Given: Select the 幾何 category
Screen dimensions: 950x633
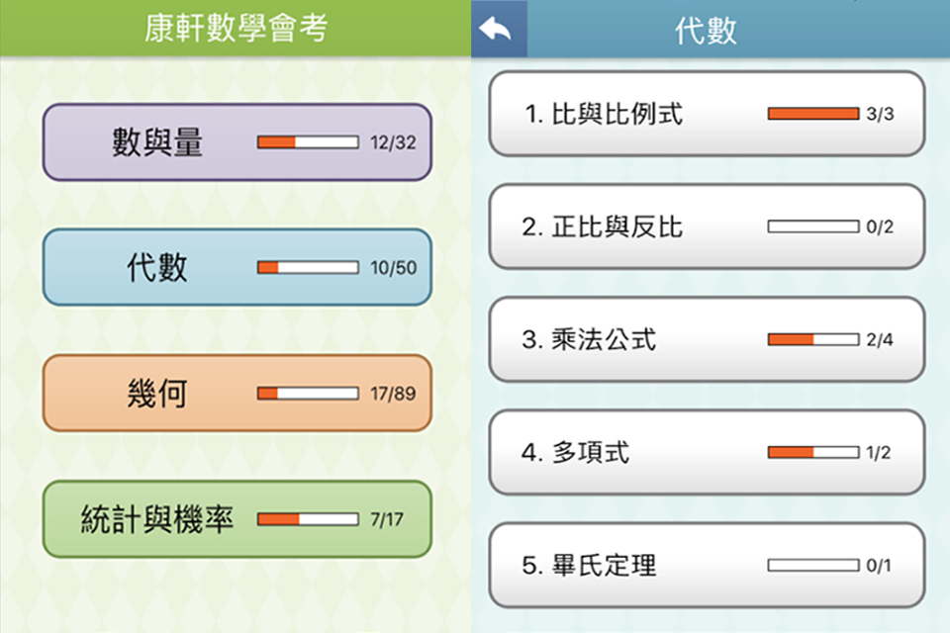Looking at the screenshot, I should pyautogui.click(x=237, y=393).
